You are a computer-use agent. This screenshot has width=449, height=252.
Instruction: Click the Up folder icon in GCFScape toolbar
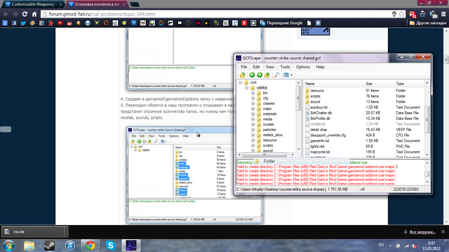click(x=267, y=75)
